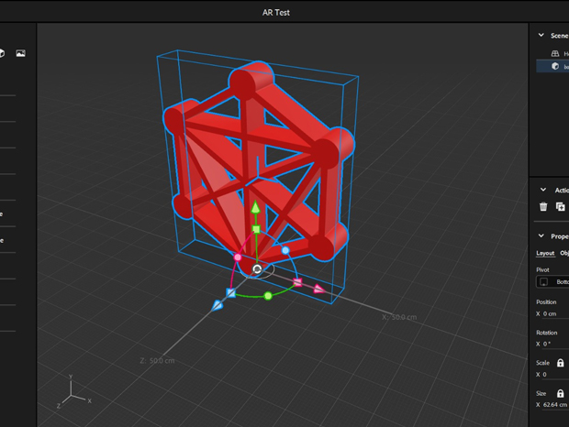
Task: Collapse the Scene panel chevron
Action: coord(542,36)
